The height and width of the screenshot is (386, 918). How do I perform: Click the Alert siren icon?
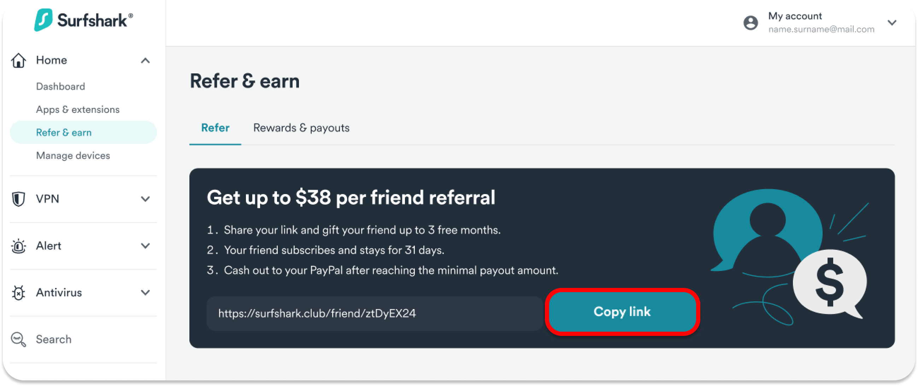coord(18,246)
